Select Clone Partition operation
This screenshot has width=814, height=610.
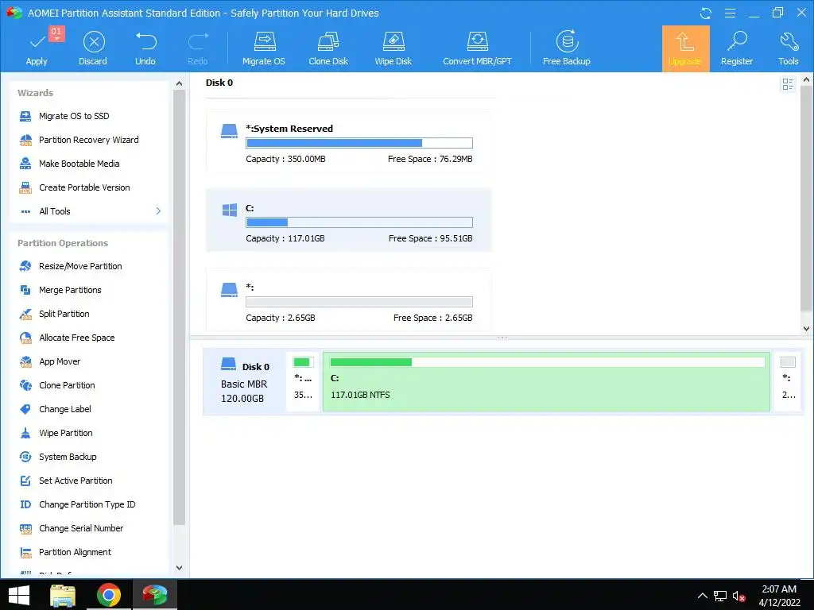67,385
